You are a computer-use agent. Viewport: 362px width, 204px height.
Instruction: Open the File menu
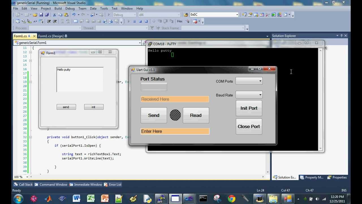16,8
